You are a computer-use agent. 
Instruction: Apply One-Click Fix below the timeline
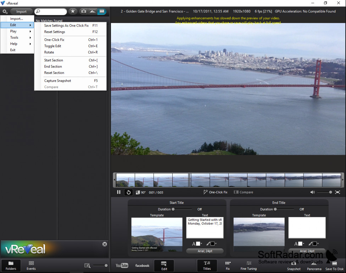216,192
